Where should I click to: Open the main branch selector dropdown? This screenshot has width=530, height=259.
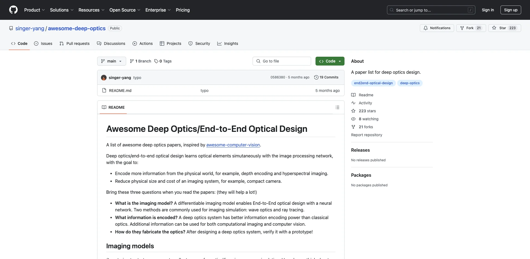click(112, 61)
